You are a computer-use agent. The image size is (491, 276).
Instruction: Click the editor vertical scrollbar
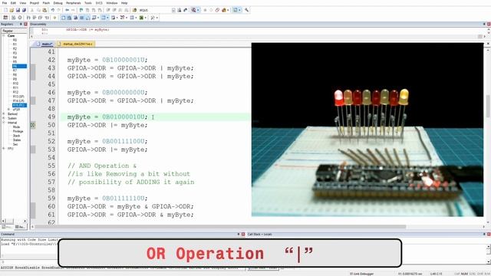pyautogui.click(x=488, y=107)
